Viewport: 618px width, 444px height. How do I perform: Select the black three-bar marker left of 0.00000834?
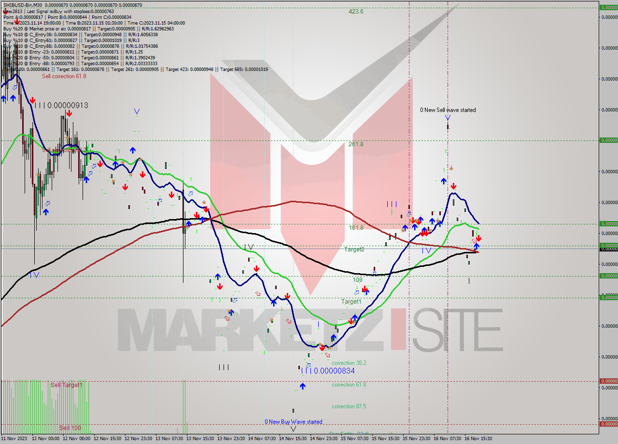(224, 367)
